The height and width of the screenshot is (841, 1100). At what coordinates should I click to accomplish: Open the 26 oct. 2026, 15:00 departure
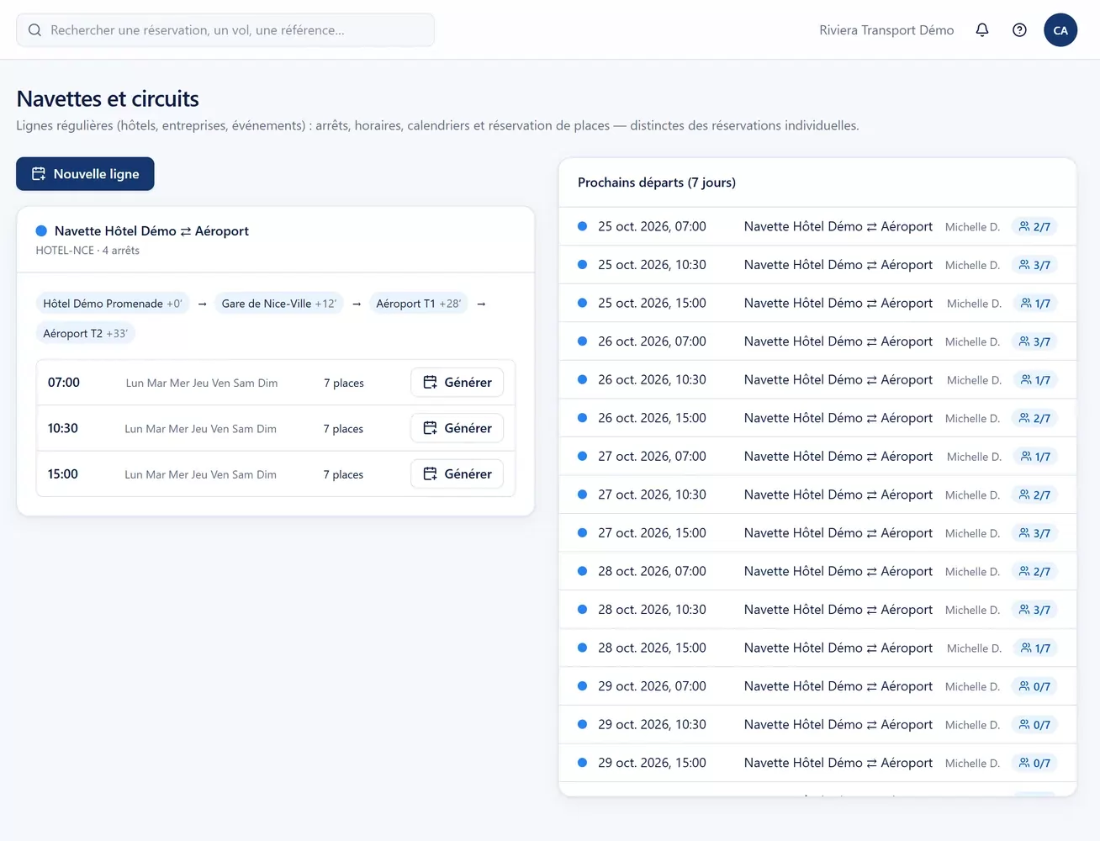coord(817,418)
